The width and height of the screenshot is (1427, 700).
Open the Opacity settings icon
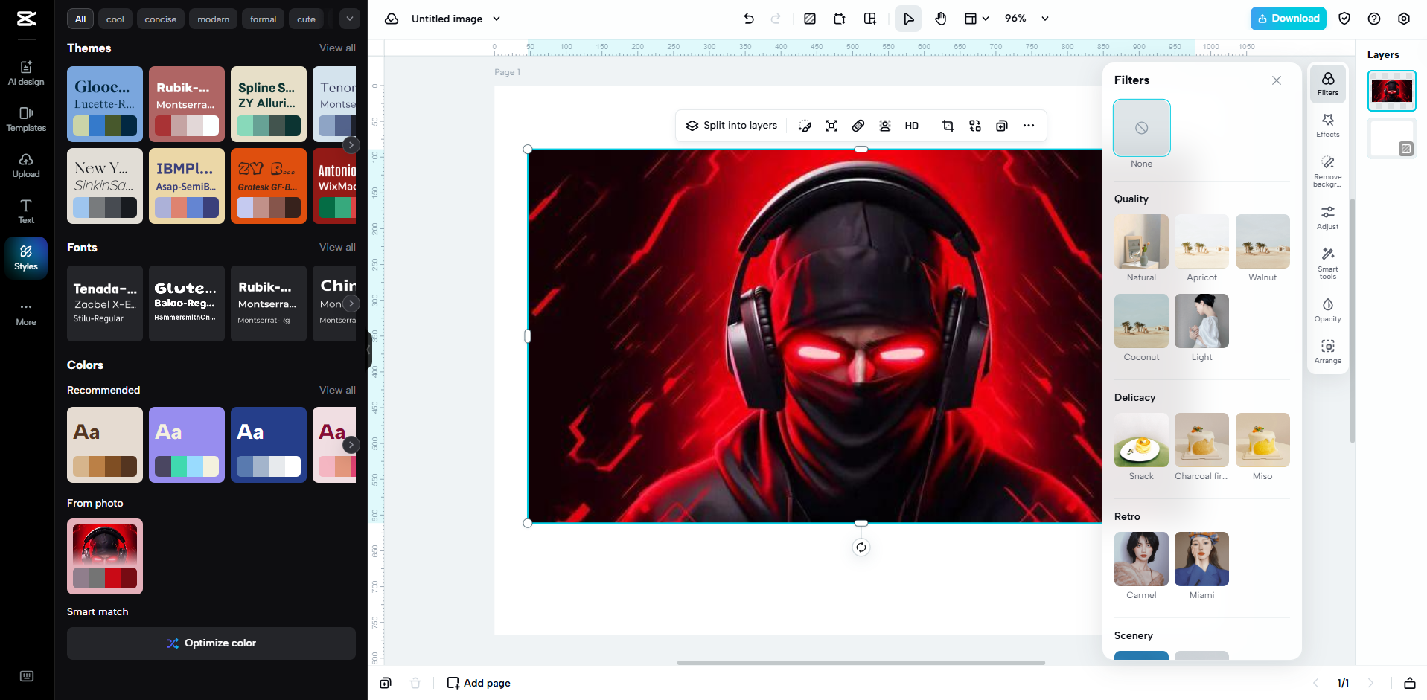(x=1327, y=309)
